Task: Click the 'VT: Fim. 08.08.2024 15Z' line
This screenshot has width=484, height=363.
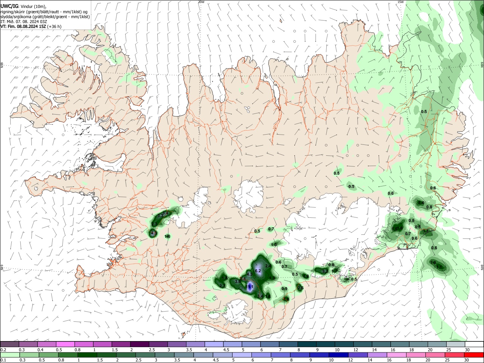Action: pyautogui.click(x=23, y=26)
